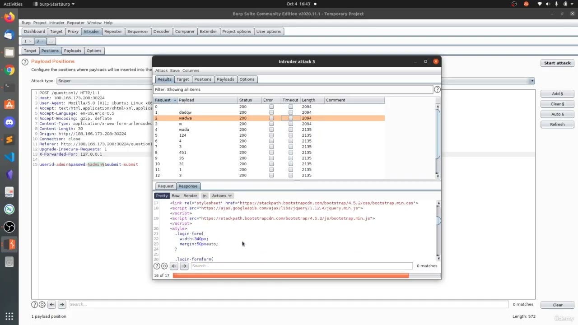The width and height of the screenshot is (578, 325).
Task: Toggle Error checkbox for request 0
Action: 271,107
